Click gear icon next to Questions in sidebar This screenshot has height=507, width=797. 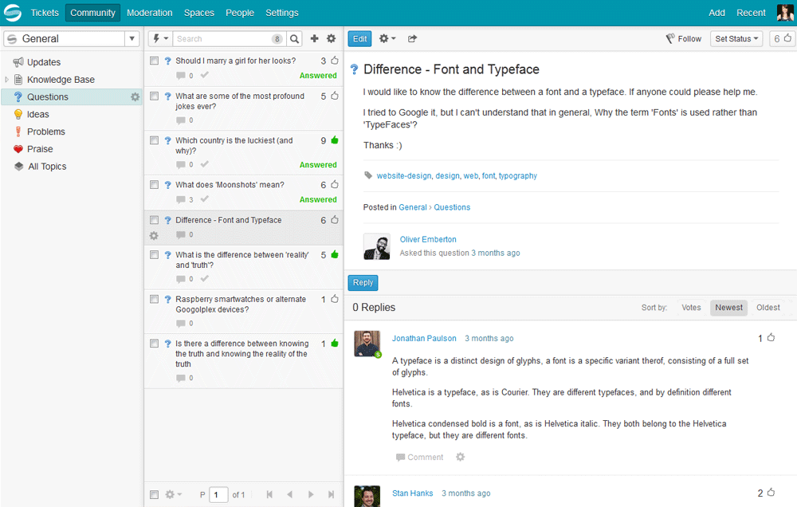[x=135, y=97]
